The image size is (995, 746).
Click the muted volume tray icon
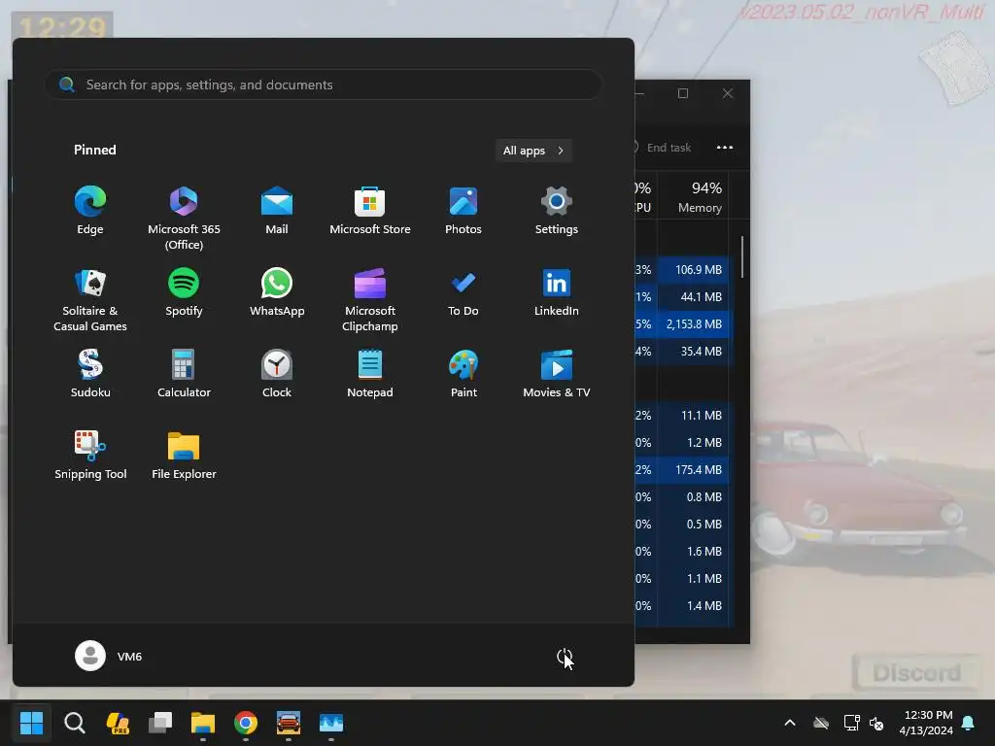click(876, 723)
